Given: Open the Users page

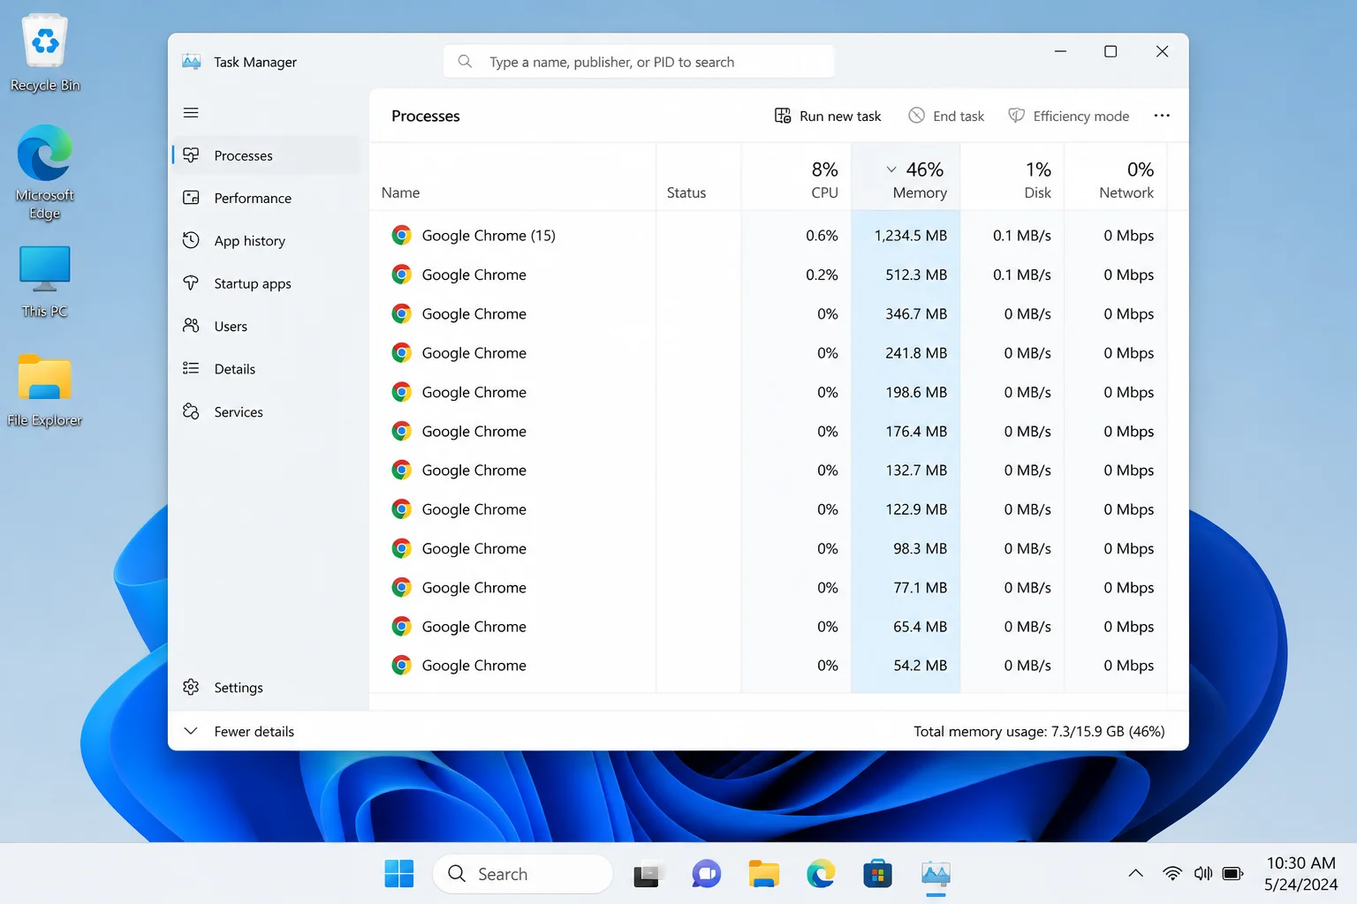Looking at the screenshot, I should coord(266,326).
